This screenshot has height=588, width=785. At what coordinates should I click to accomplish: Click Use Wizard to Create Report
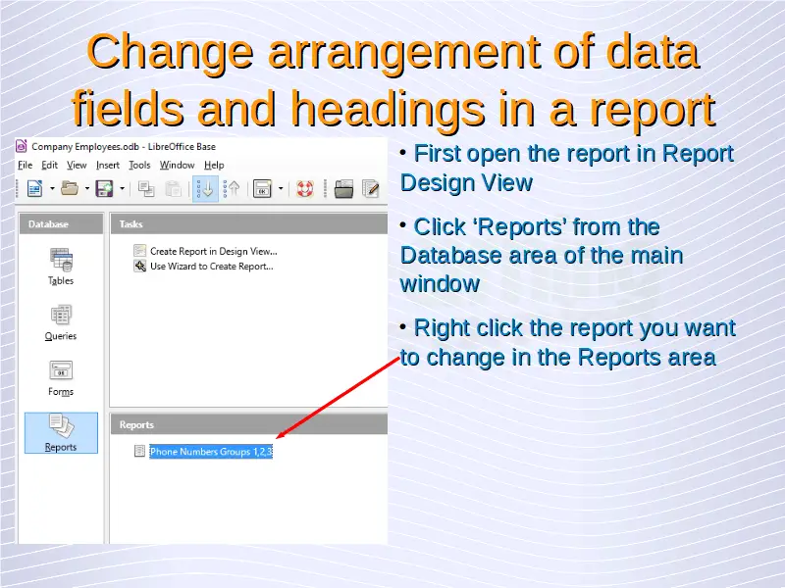[212, 266]
